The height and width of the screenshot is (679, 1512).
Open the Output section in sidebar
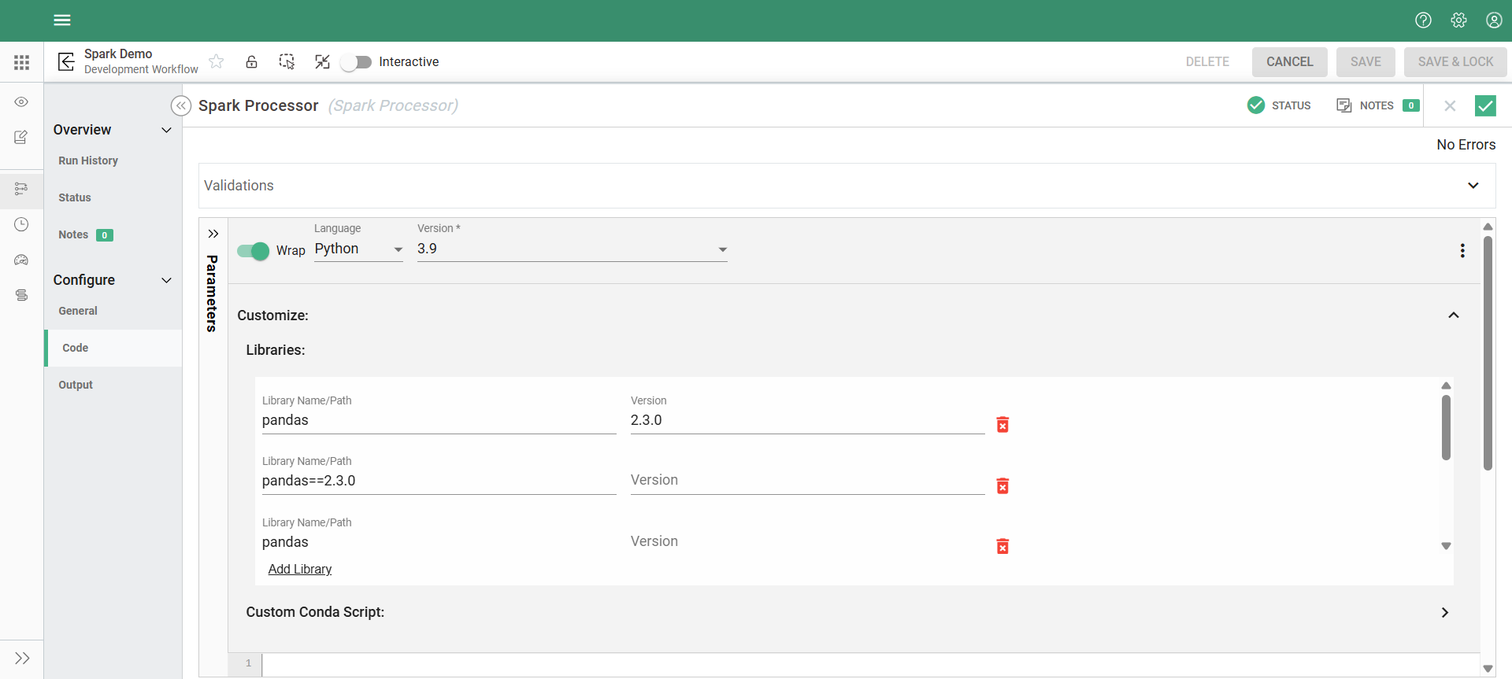(76, 385)
